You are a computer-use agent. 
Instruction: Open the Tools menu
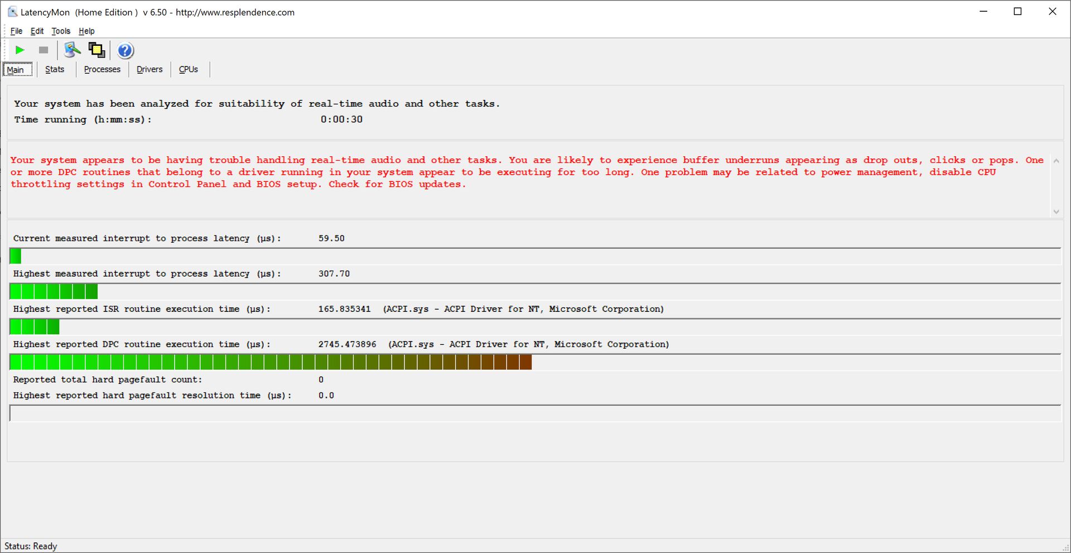61,31
